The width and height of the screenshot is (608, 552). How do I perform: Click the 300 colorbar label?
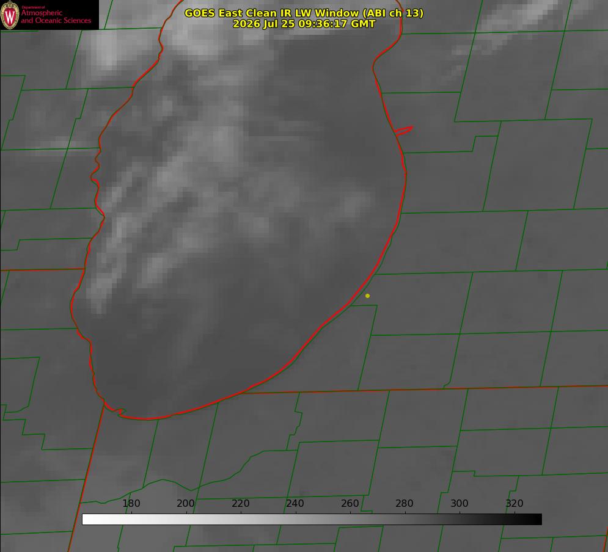459,503
